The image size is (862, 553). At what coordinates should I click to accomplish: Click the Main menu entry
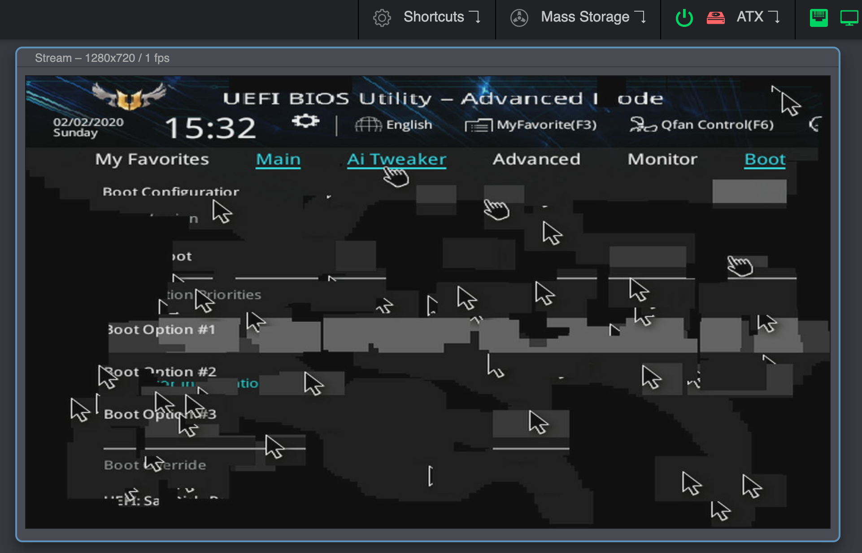coord(278,160)
